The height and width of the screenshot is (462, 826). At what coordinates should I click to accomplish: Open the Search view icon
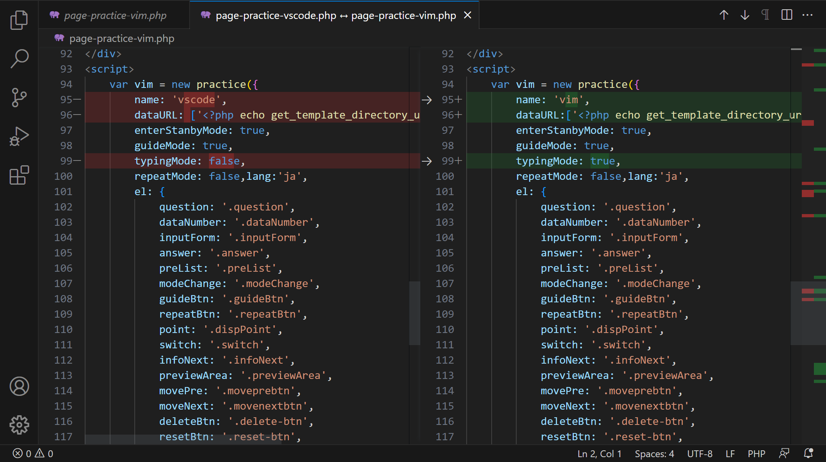pyautogui.click(x=19, y=59)
